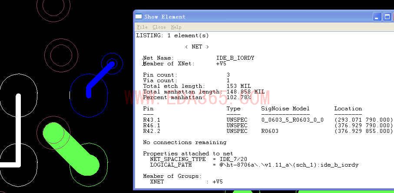Minimize the Show Element window
The width and height of the screenshot is (394, 193).
pyautogui.click(x=377, y=17)
